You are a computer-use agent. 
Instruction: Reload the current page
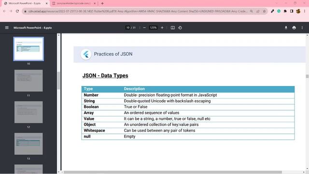(x=17, y=11)
